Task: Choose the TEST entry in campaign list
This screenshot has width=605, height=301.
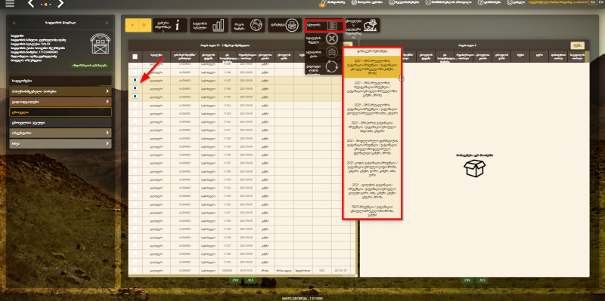Action: point(372,209)
